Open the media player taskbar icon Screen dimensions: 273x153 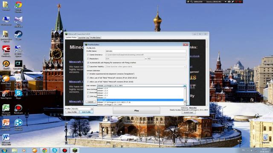24,150
